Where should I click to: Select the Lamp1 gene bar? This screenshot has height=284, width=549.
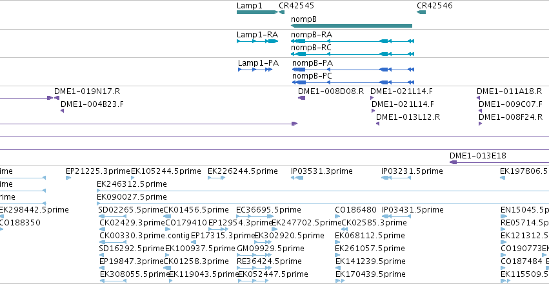click(257, 12)
